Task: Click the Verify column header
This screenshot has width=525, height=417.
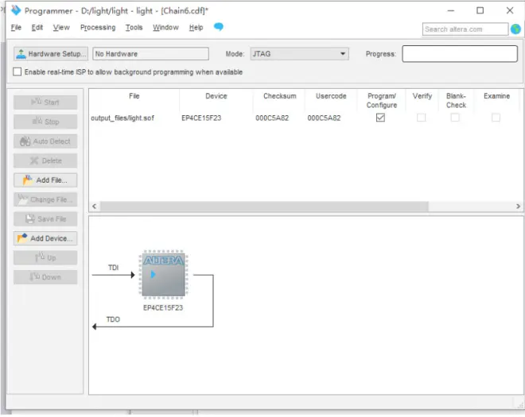Action: point(422,96)
